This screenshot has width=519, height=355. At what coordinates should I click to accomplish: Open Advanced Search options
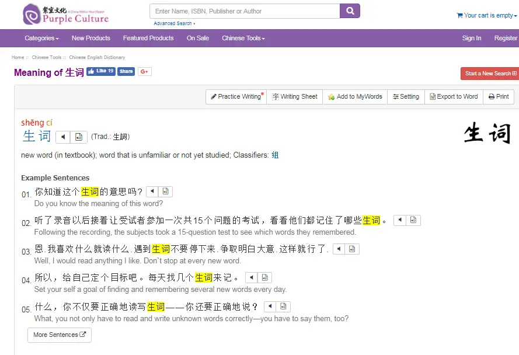(173, 23)
